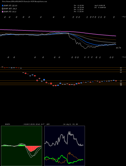
Task: Click the 'Pre C: 22.38' close value
Action: point(79,12)
